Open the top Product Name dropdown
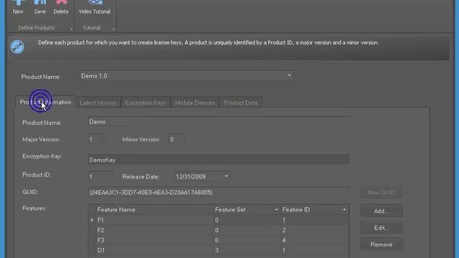 point(289,75)
